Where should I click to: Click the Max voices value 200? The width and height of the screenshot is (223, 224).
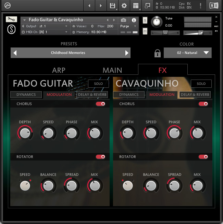tap(110, 26)
